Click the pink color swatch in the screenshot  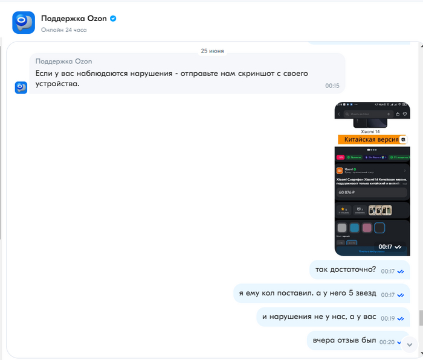367,228
